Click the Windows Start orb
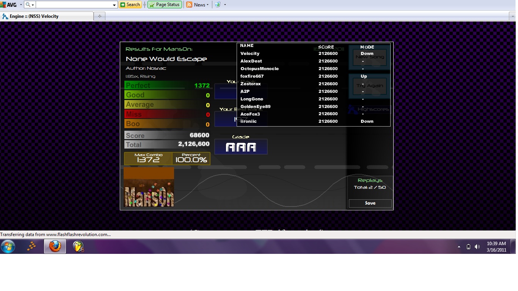518x291 pixels. (8, 246)
